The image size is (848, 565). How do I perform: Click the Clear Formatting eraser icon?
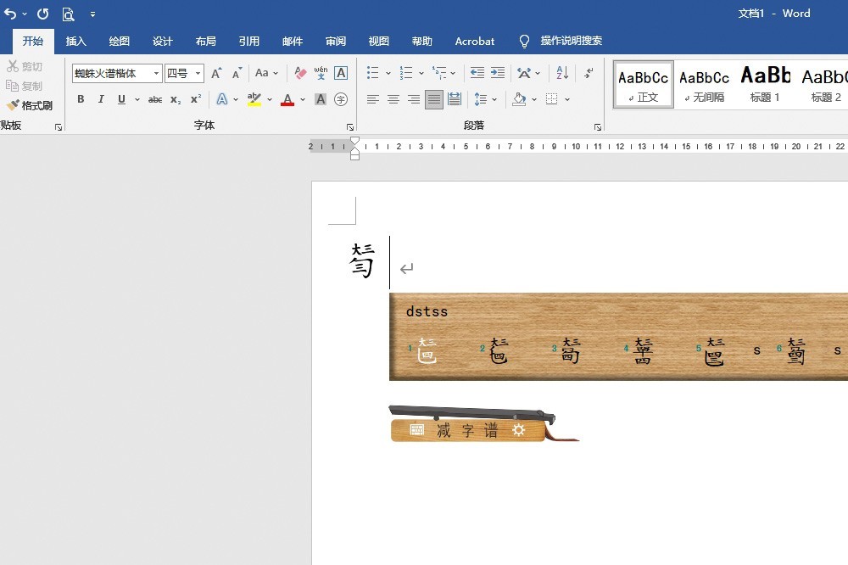300,74
